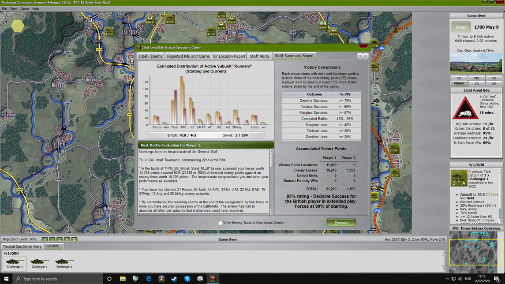This screenshot has height=284, width=505.
Task: Click the 4/1/QOH unit counter icon
Action: tap(459, 178)
